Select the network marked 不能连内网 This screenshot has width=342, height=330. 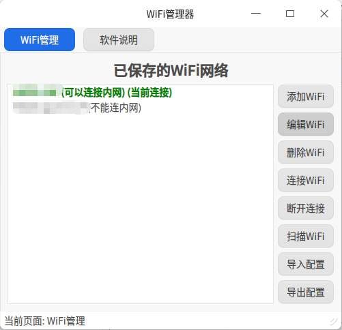coord(140,108)
